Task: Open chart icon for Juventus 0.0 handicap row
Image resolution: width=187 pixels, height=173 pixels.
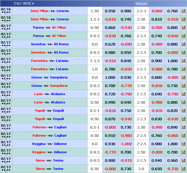Action: click(183, 44)
